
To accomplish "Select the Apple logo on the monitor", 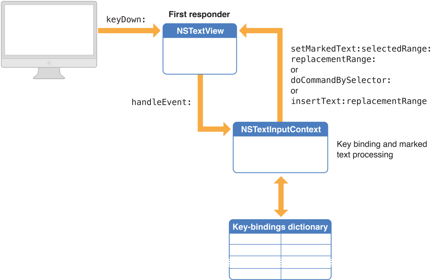I will [x=49, y=63].
